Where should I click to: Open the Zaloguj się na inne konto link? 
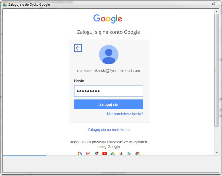coord(108,129)
